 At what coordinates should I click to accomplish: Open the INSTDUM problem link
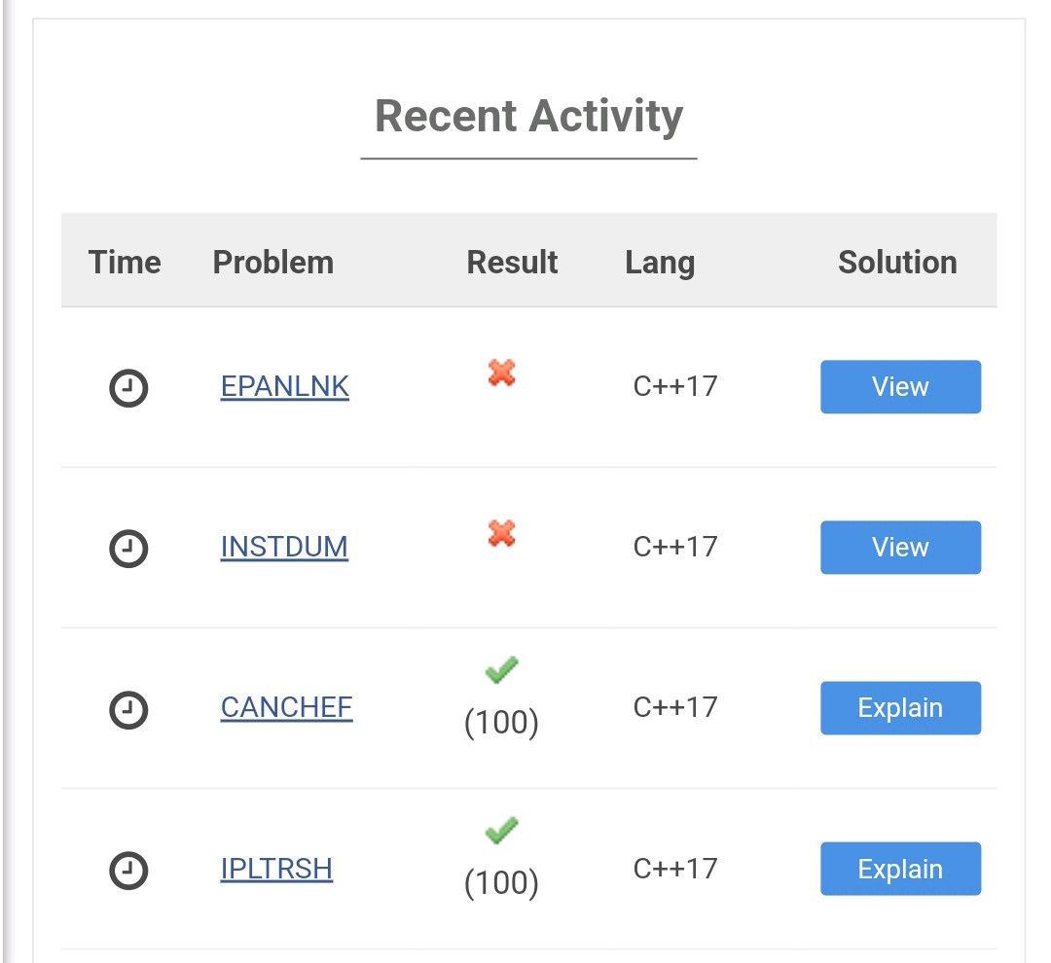click(284, 547)
